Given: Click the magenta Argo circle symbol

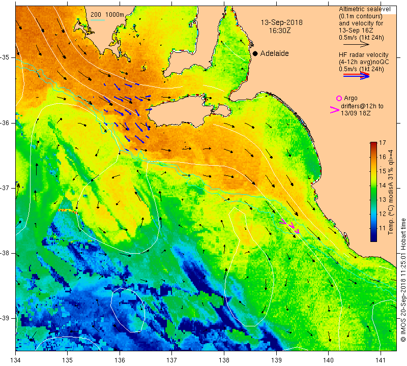Looking at the screenshot, I should tap(339, 98).
